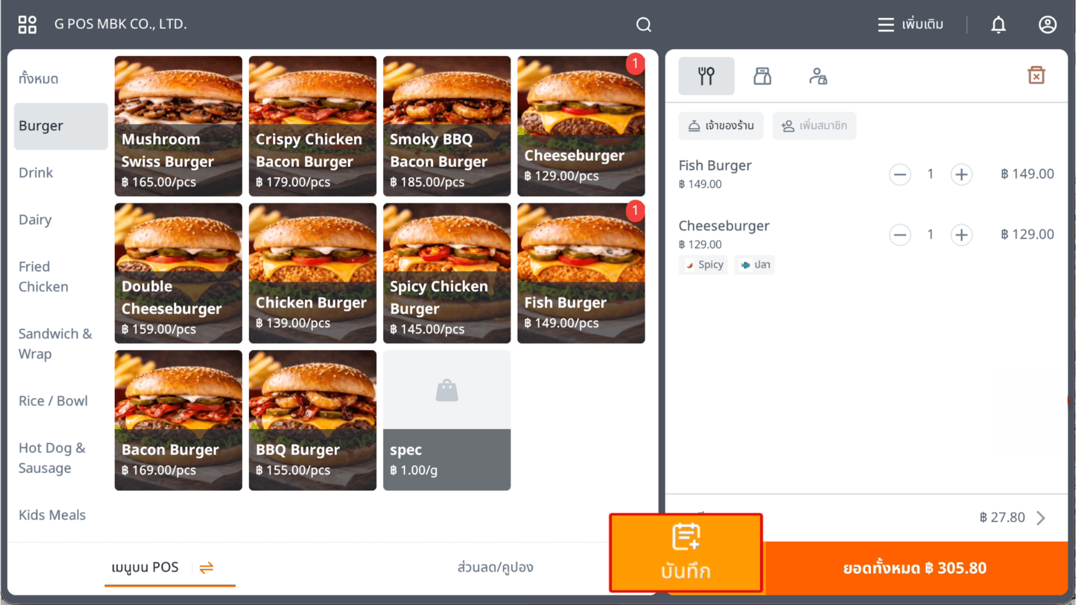Screen dimensions: 1076x605
Task: Click the Spicy option tag
Action: tap(703, 264)
